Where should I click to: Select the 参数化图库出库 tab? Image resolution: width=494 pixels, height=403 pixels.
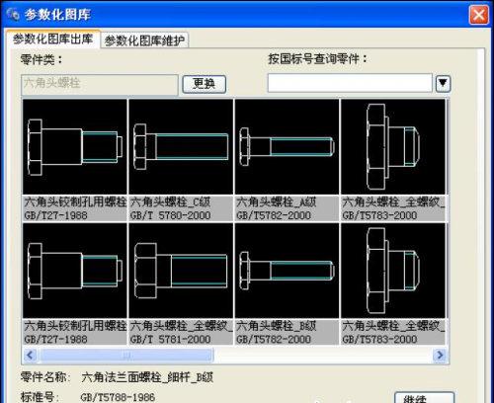point(52,39)
